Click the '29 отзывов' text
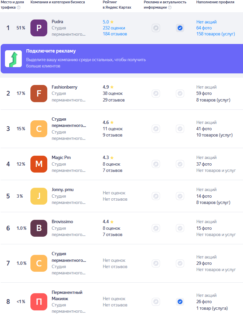This screenshot has height=319, width=243. (x=113, y=100)
